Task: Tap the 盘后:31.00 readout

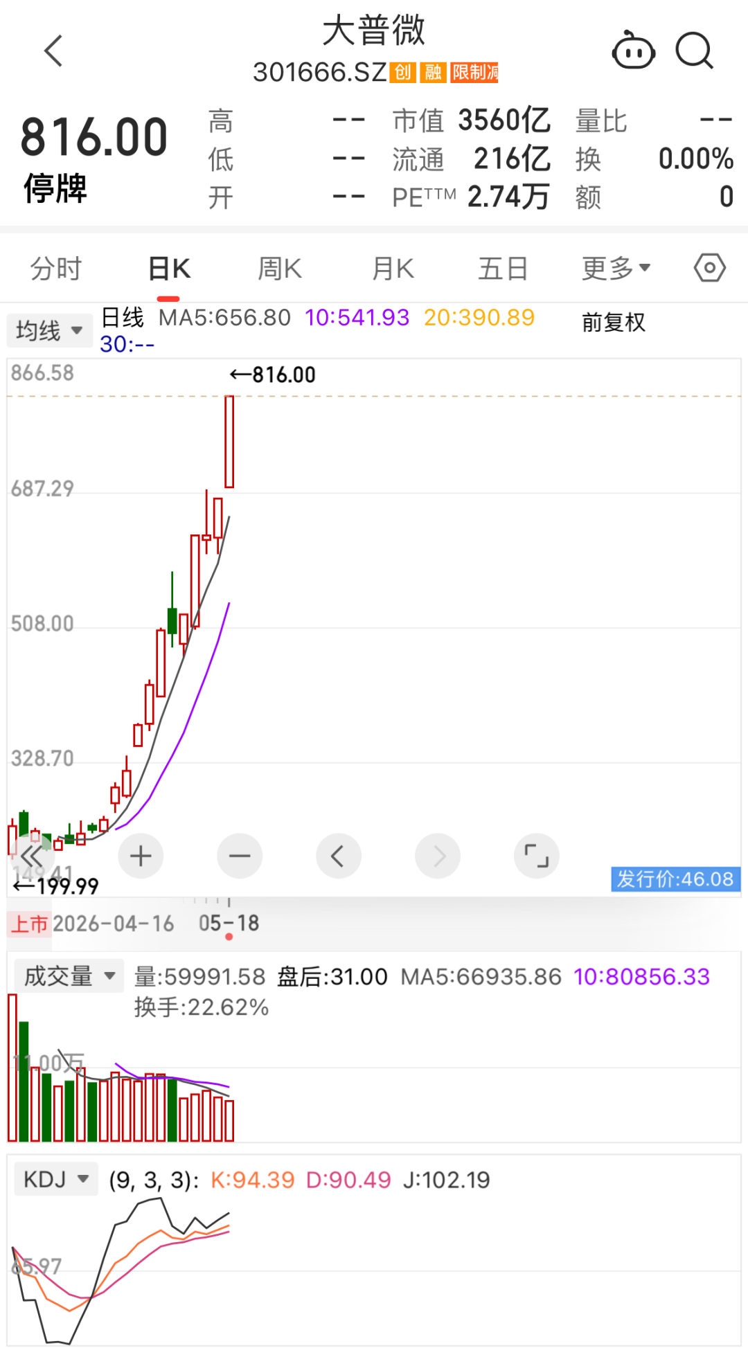Action: tap(332, 977)
